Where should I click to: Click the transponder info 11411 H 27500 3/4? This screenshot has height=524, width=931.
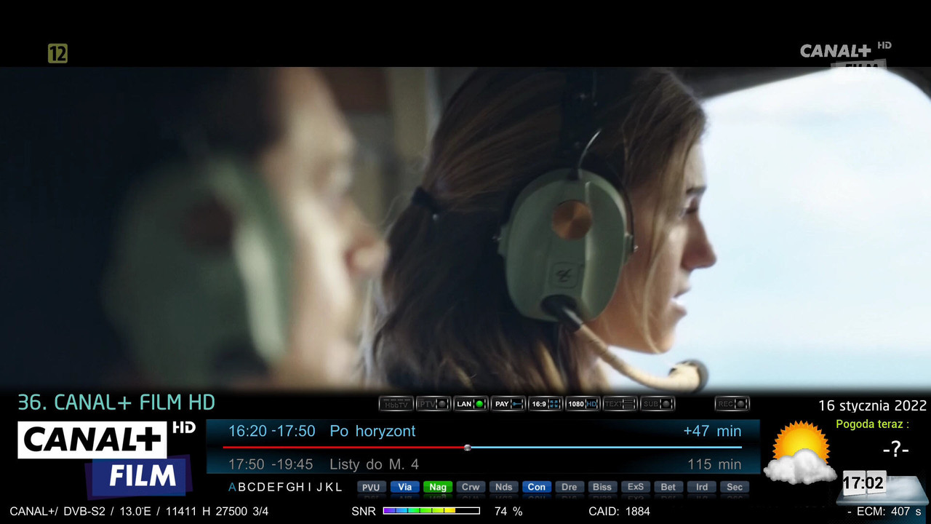(217, 512)
